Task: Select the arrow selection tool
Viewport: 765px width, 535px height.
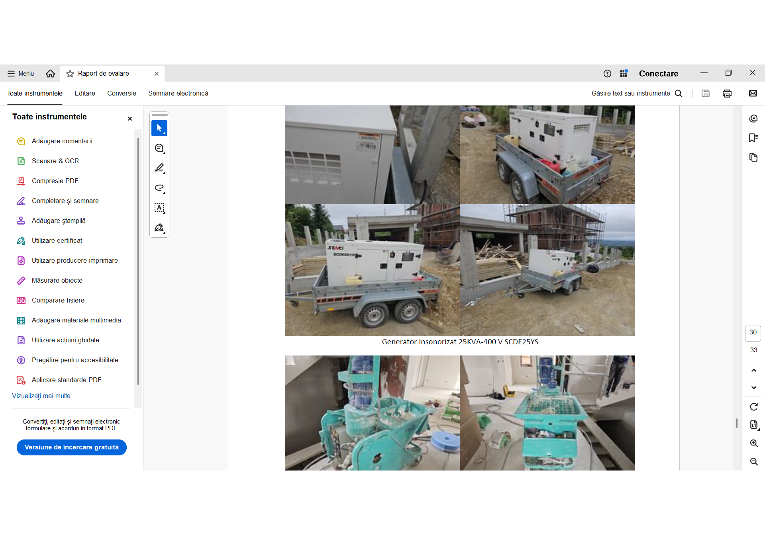Action: tap(159, 128)
